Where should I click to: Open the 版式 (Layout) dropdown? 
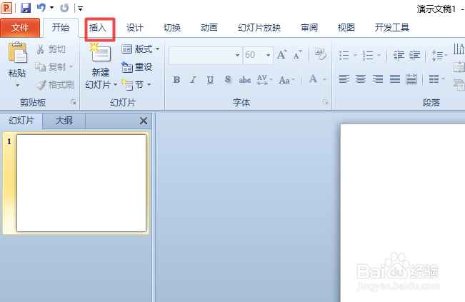140,49
